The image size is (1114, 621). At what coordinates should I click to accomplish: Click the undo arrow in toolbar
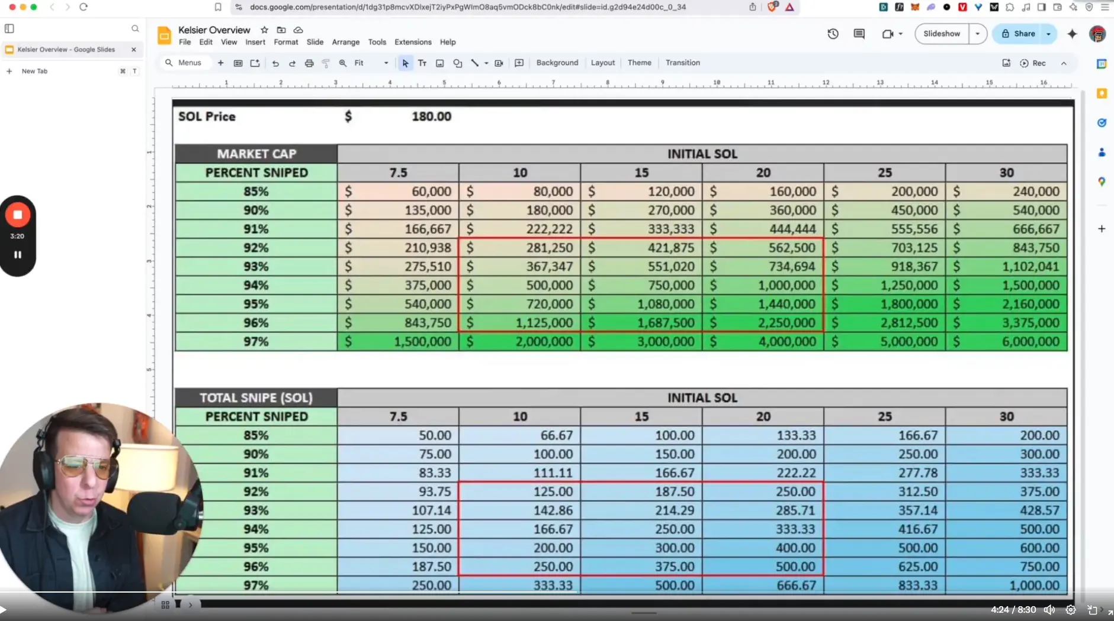[275, 63]
